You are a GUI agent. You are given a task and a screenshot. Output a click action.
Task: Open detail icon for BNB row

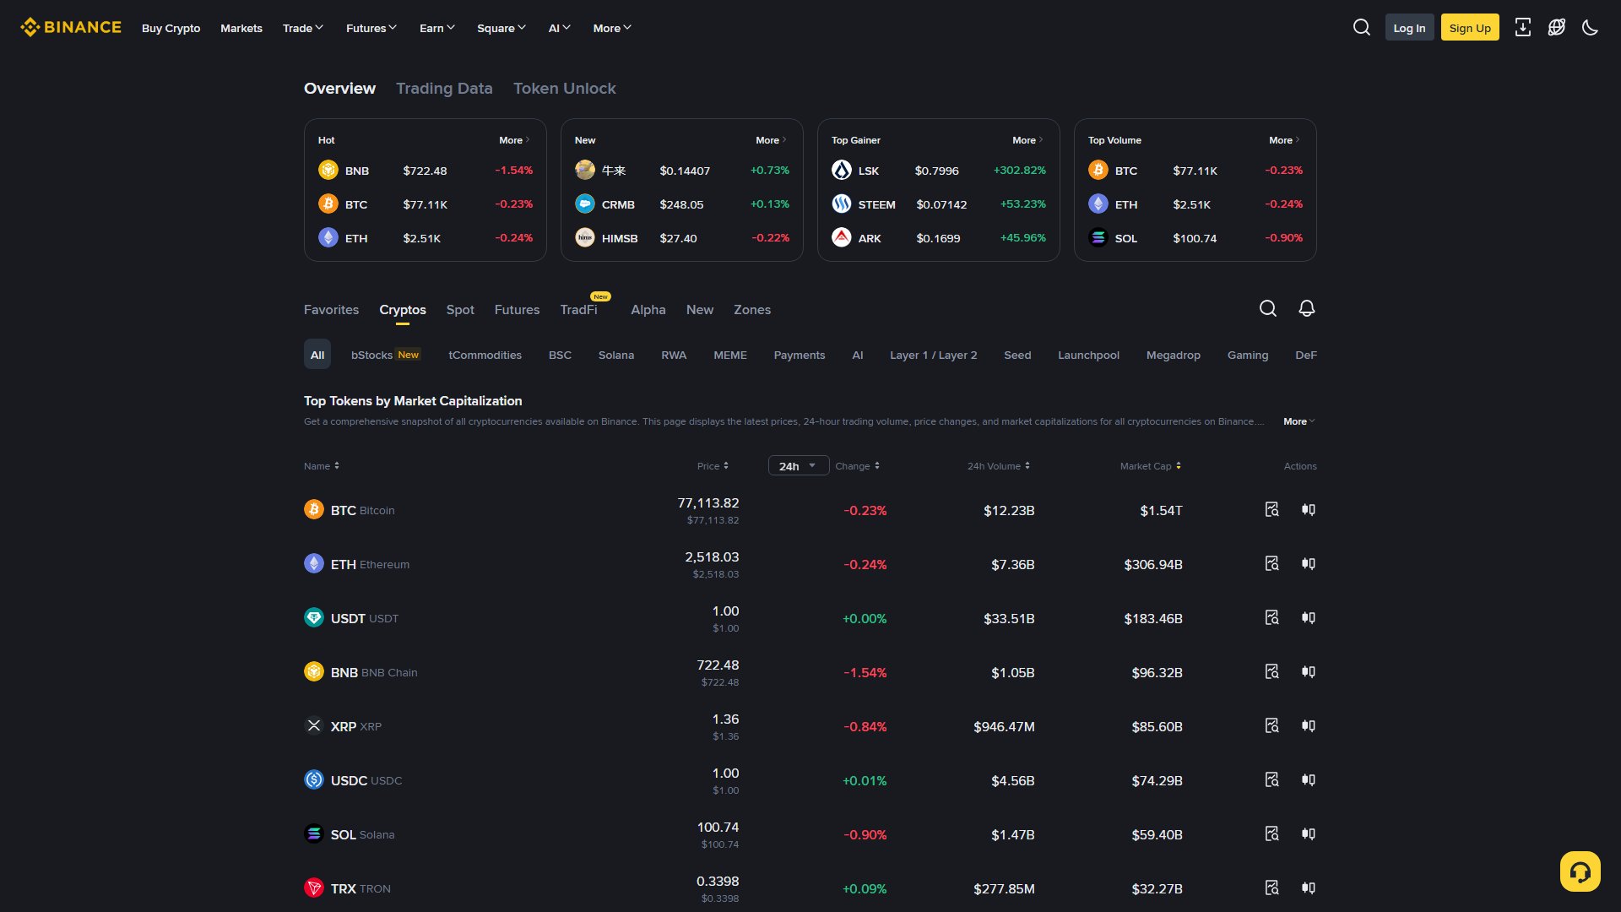tap(1271, 671)
